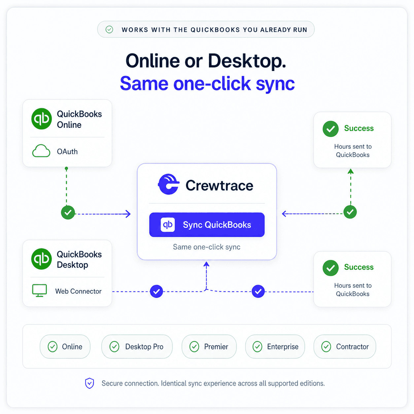Click blue check node beside Web Connector
The height and width of the screenshot is (414, 414).
pyautogui.click(x=156, y=292)
